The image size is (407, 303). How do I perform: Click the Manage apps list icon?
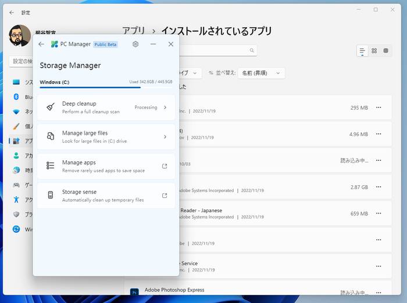[51, 165]
